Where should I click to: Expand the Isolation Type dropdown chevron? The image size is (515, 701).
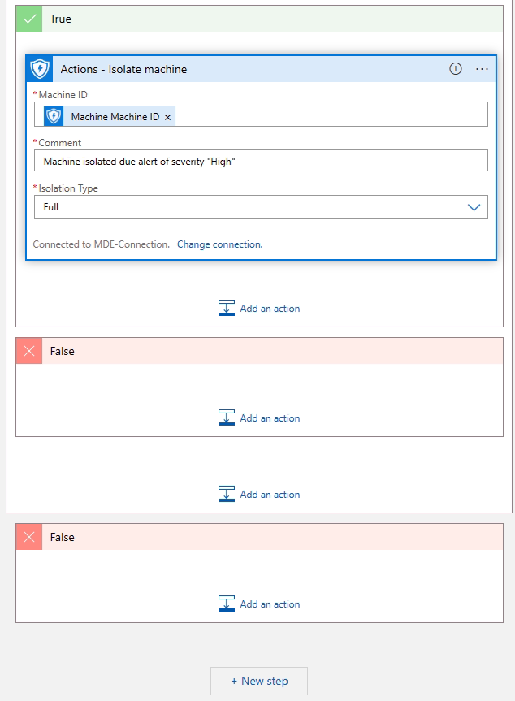tap(474, 207)
